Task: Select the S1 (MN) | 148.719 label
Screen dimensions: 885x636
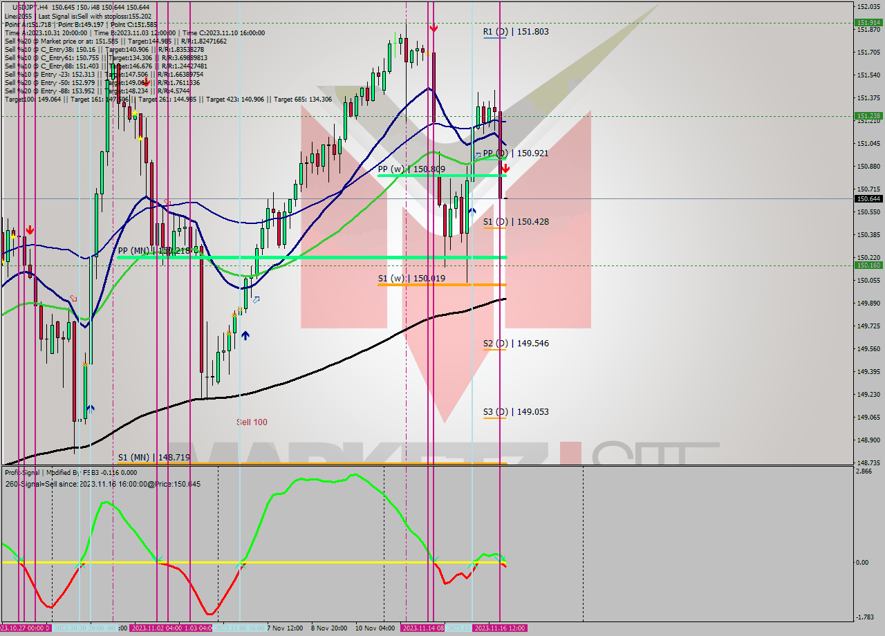Action: click(153, 458)
